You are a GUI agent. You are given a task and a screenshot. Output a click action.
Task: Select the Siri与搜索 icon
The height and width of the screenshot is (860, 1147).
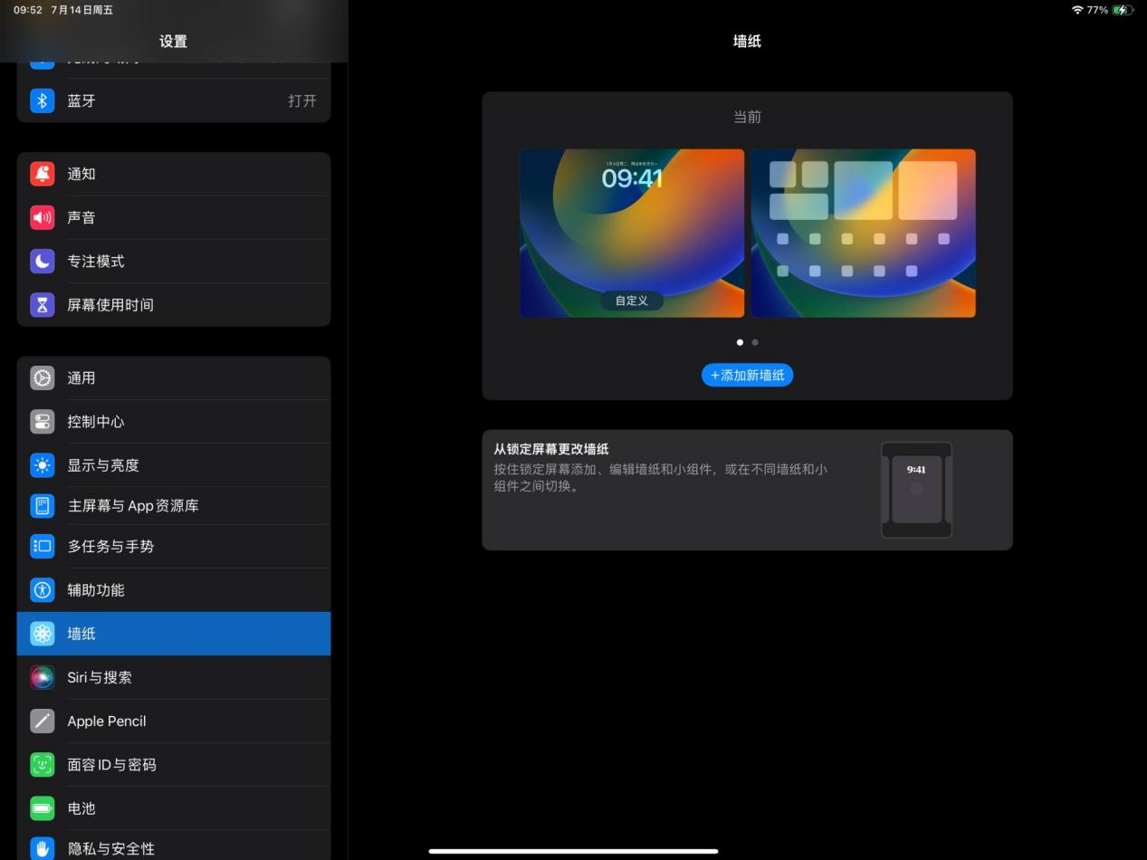[x=43, y=677]
